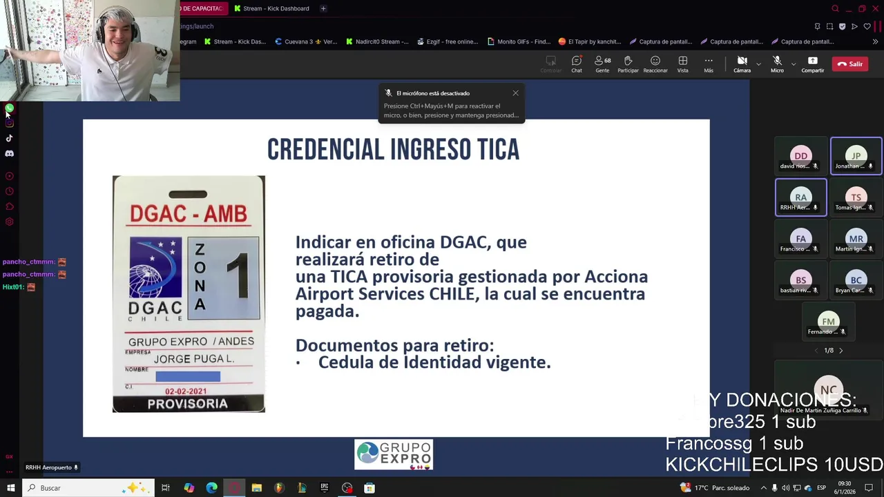The width and height of the screenshot is (884, 497).
Task: Open extensions cube icon in sidebar
Action: tap(10, 206)
